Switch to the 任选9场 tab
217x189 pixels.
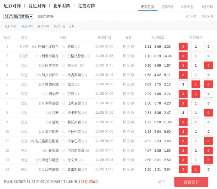[167, 7]
